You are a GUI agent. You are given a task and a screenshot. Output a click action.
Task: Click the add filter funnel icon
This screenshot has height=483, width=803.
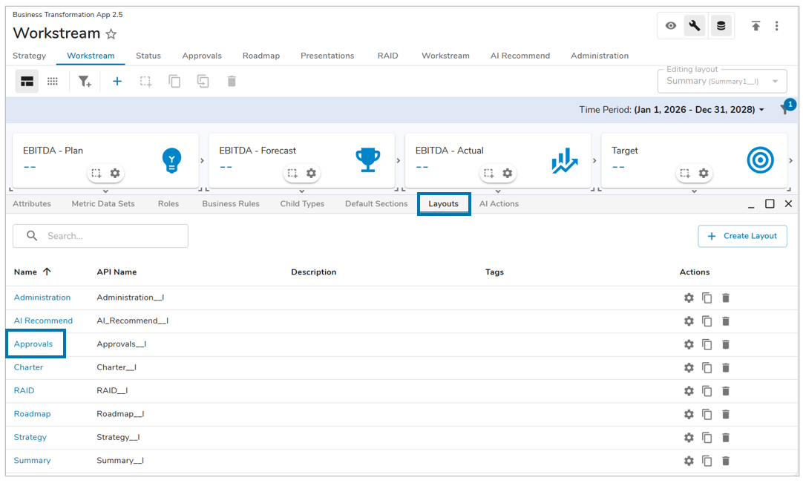click(85, 82)
